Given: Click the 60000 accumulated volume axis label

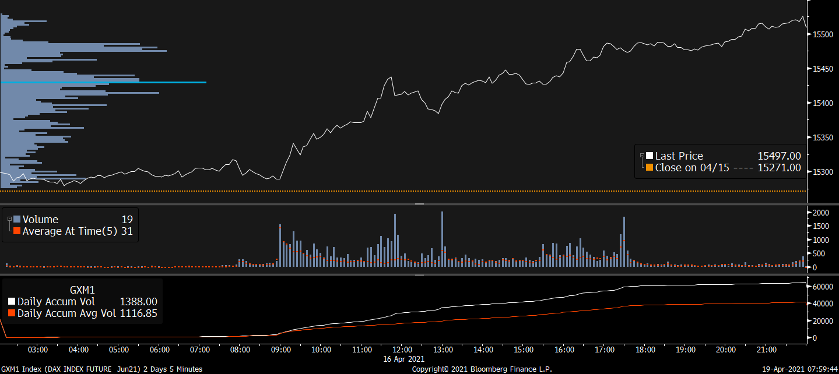Looking at the screenshot, I should [x=823, y=287].
